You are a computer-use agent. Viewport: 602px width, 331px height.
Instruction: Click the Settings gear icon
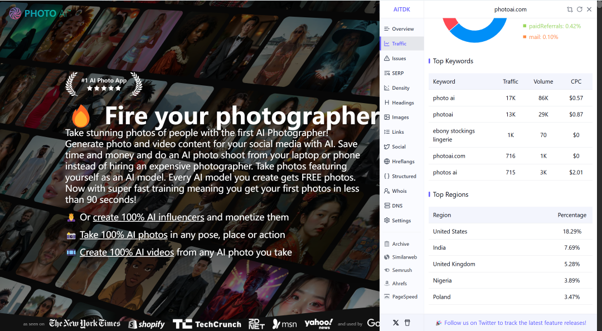click(387, 221)
